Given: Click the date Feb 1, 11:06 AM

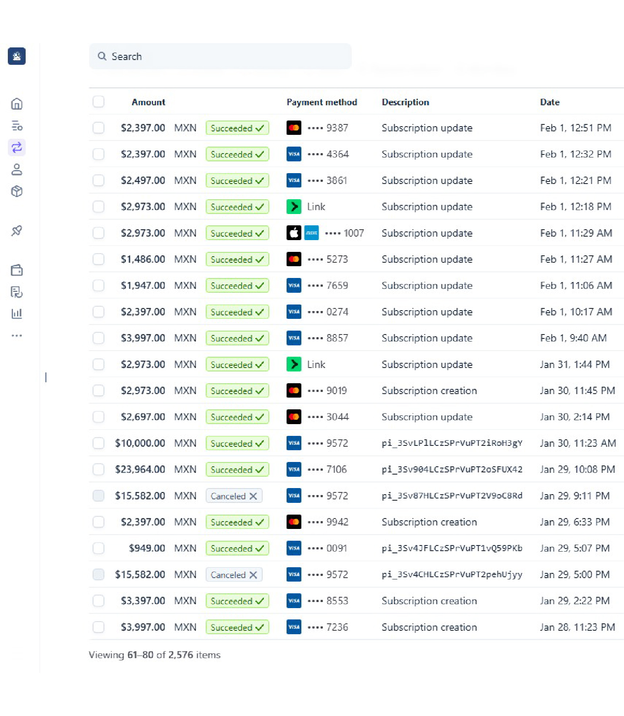Looking at the screenshot, I should [576, 285].
